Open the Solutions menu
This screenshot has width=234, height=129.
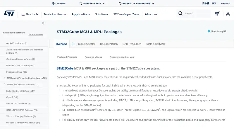[x=101, y=14]
